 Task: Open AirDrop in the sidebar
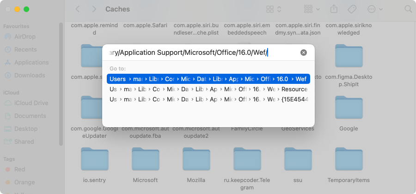point(24,36)
